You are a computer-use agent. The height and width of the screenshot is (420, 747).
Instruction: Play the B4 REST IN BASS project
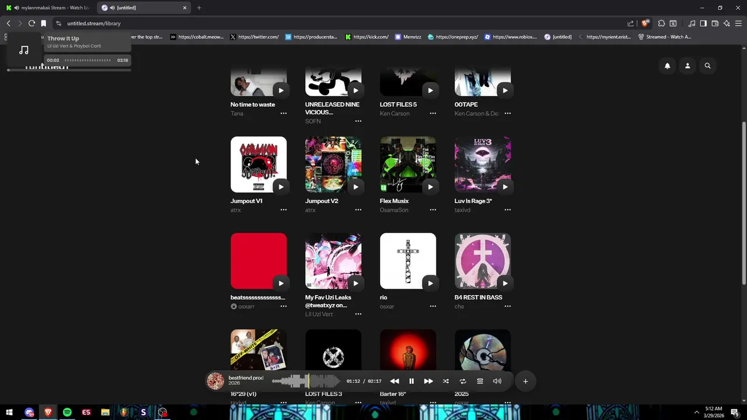(505, 283)
